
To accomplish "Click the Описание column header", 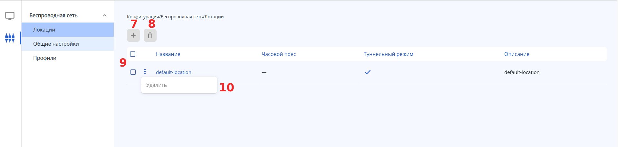I will tap(517, 54).
